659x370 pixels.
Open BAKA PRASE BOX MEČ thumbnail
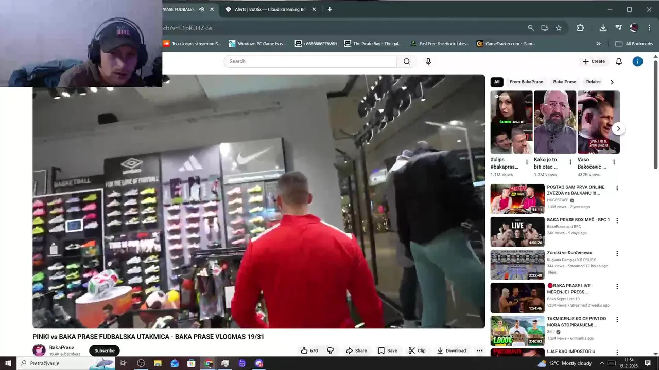coord(517,231)
